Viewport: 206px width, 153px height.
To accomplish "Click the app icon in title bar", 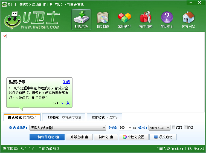I will [4, 4].
